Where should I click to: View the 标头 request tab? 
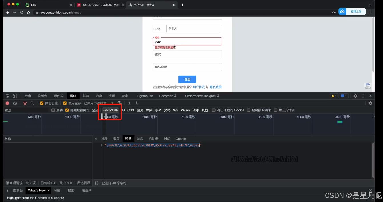coord(105,139)
